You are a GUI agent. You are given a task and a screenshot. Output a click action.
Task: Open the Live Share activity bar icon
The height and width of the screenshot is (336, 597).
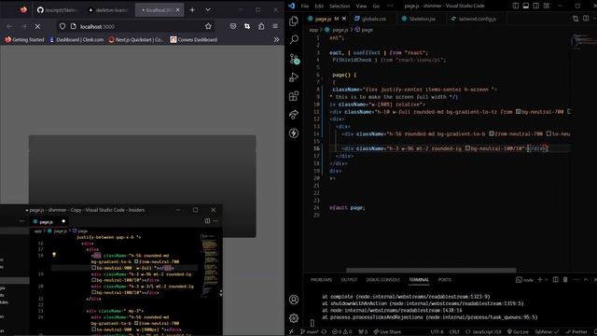294,114
